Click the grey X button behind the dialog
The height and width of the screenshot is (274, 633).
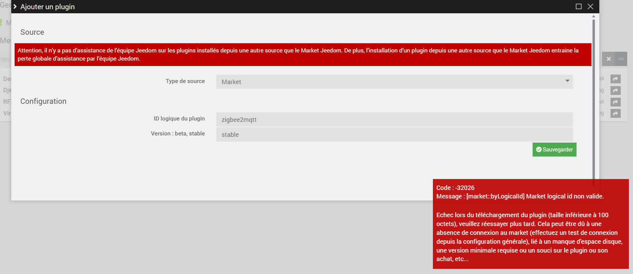pos(608,59)
